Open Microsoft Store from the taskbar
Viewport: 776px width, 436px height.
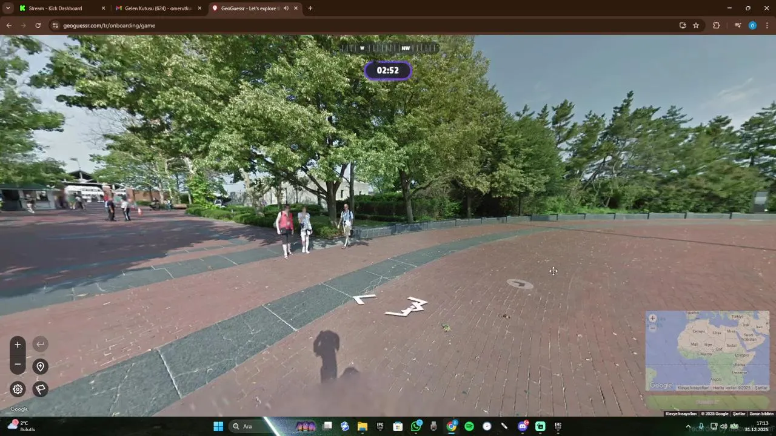coord(398,426)
